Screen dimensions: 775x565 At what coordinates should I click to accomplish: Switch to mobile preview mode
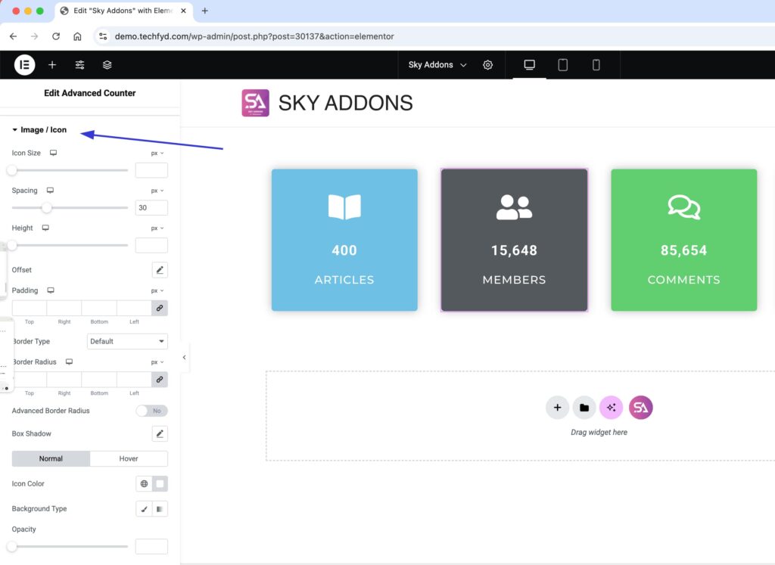pyautogui.click(x=596, y=65)
